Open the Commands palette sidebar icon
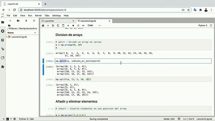The image size is (215, 121). point(3,40)
